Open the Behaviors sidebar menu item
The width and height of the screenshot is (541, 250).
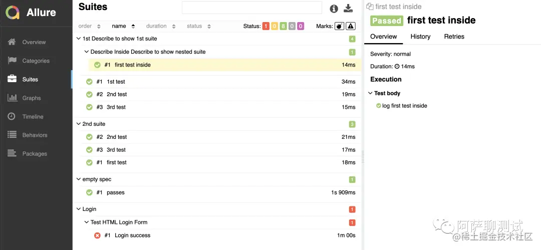pos(36,135)
